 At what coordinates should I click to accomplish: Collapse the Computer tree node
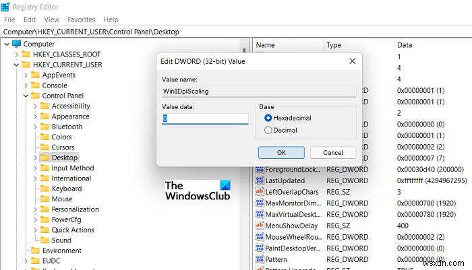point(7,44)
